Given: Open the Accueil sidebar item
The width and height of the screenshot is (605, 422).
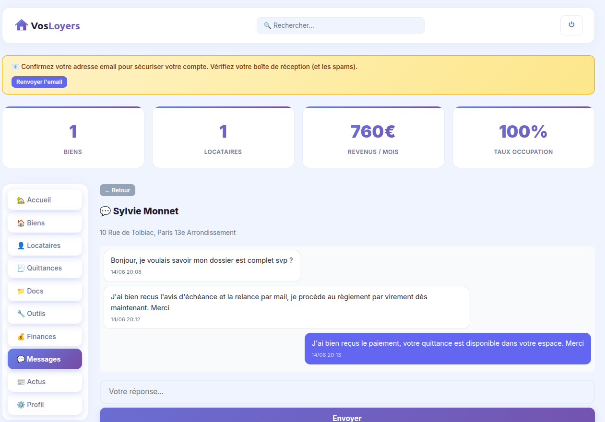Looking at the screenshot, I should point(45,200).
